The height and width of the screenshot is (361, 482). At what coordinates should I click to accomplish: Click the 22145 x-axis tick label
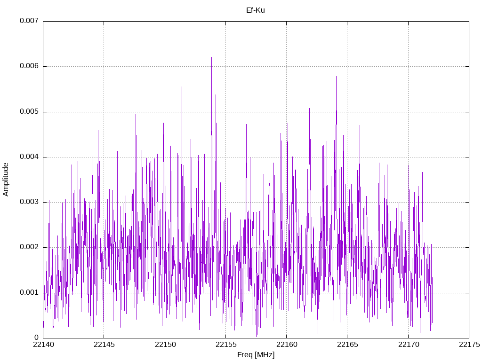104,345
